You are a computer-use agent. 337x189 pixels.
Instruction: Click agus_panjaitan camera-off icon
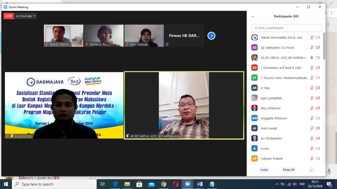[x=318, y=98]
